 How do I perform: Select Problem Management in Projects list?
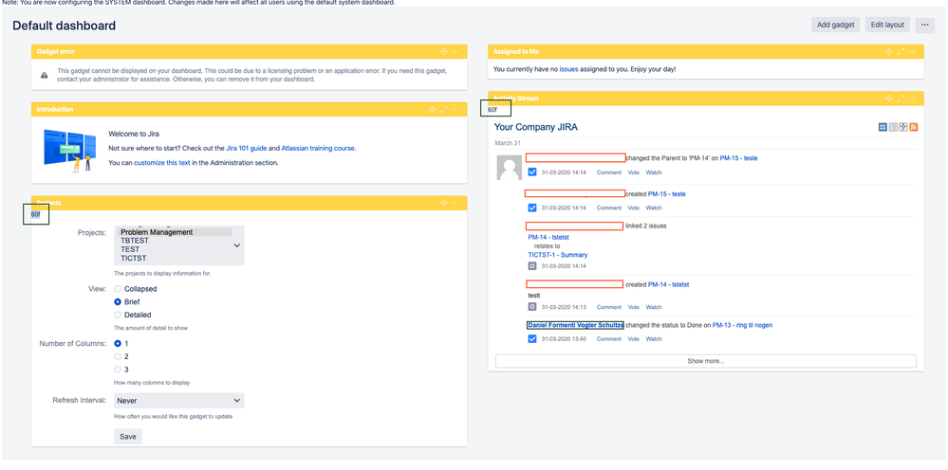coord(176,231)
